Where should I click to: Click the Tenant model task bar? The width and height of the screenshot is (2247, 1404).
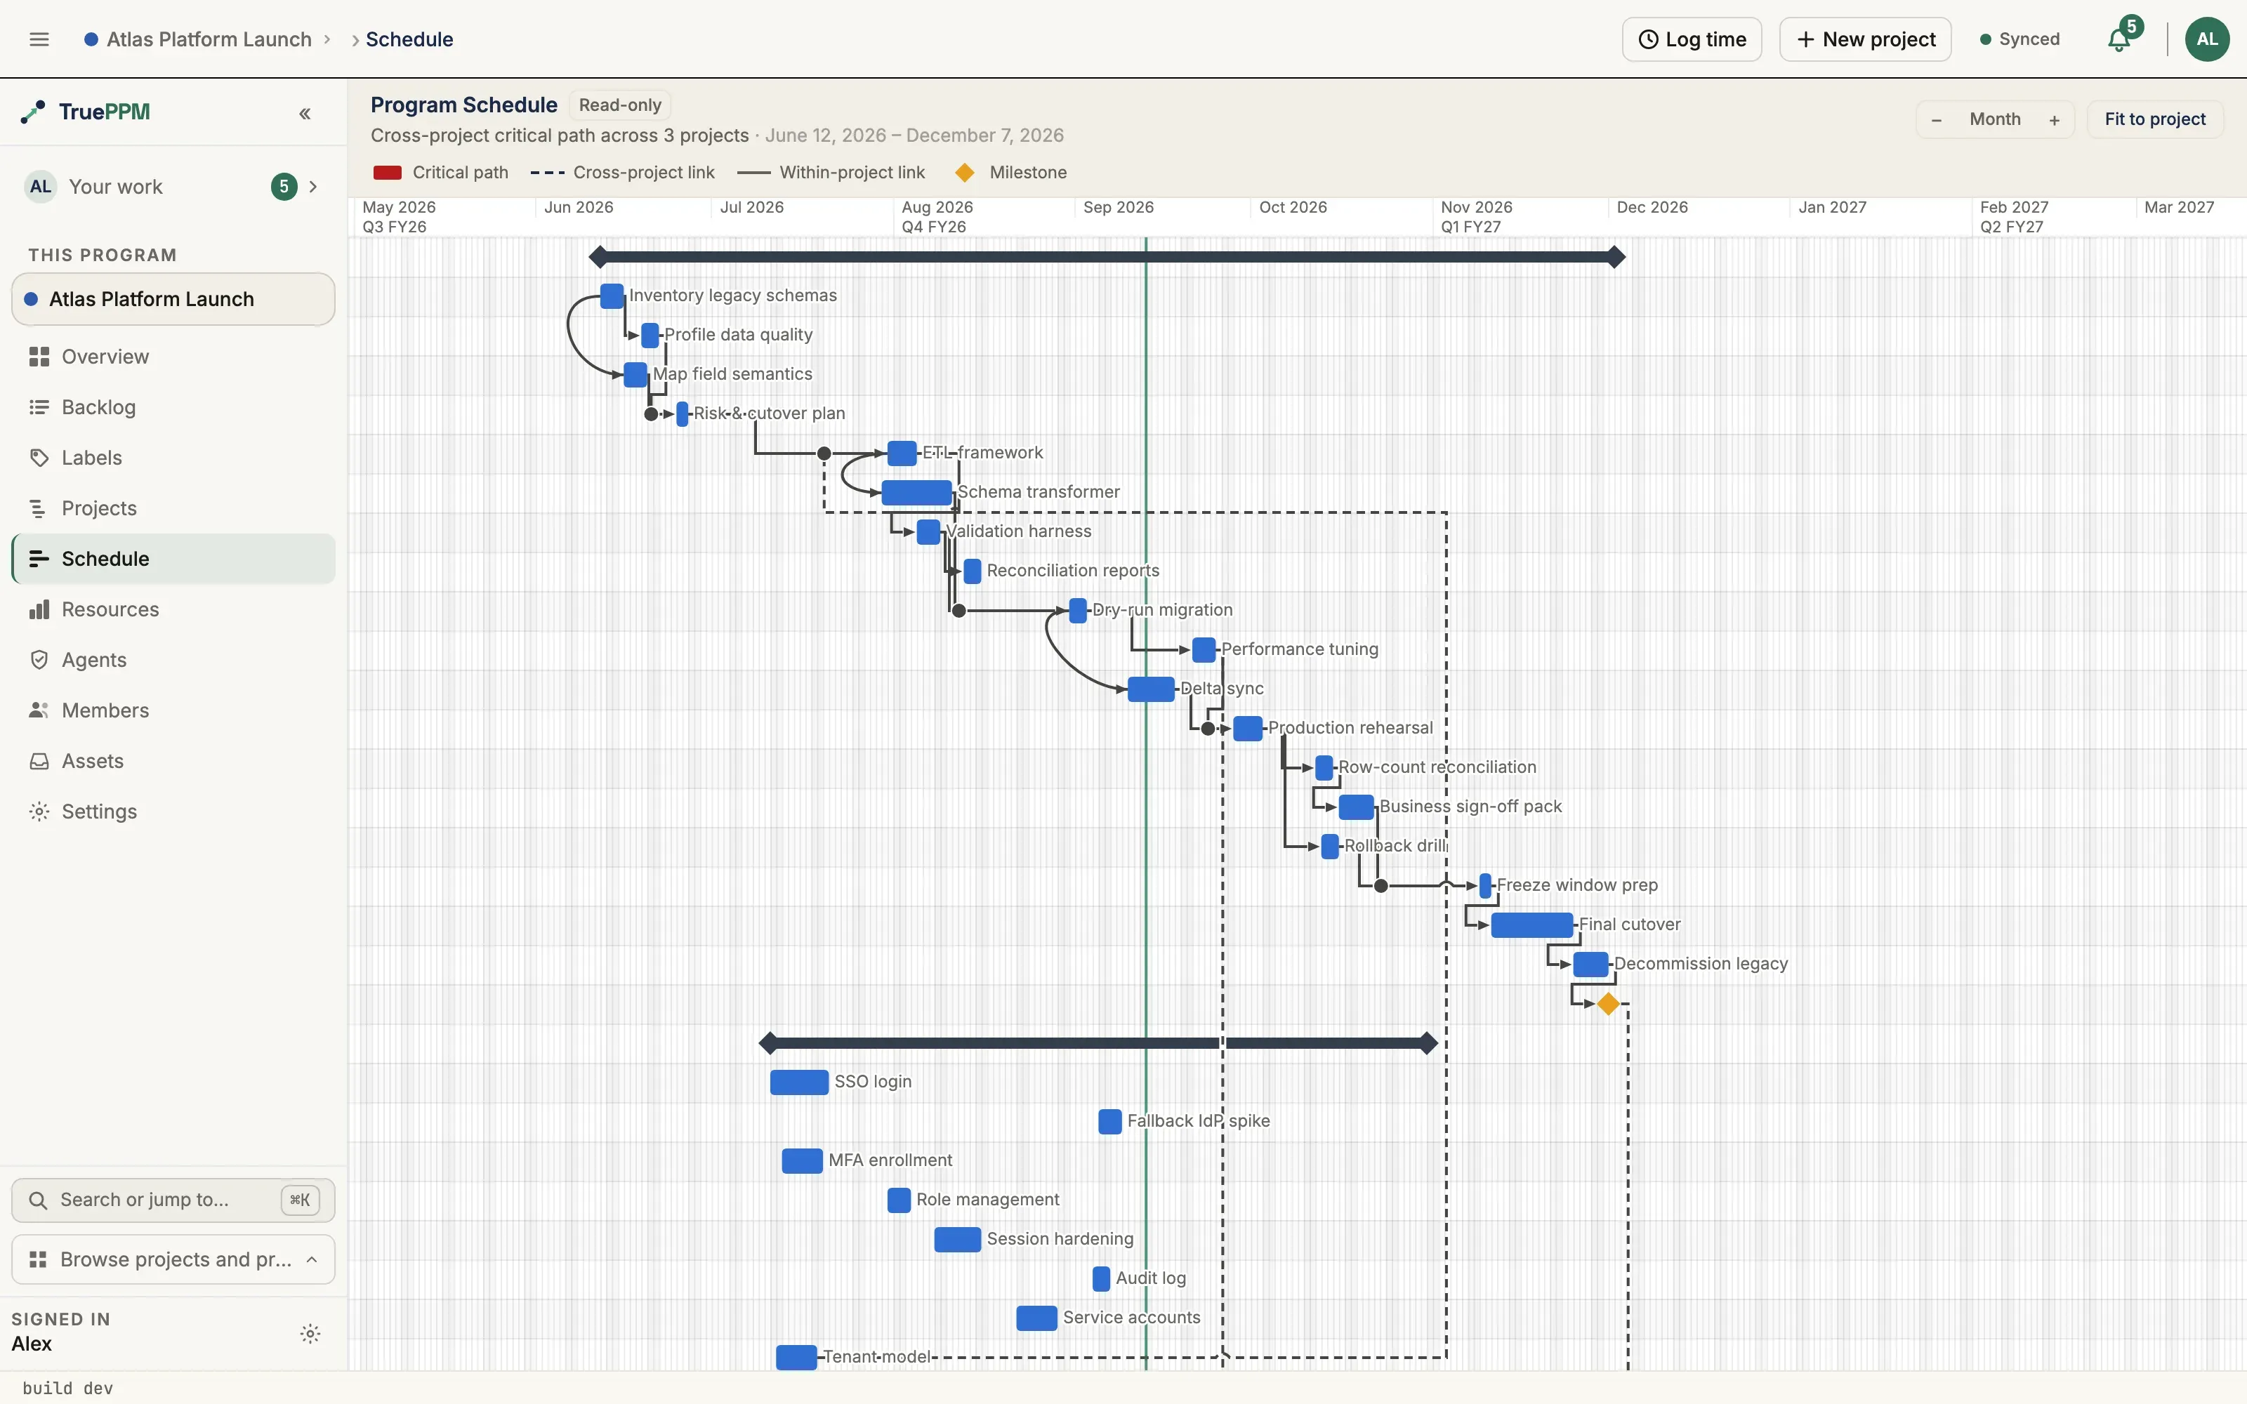[796, 1357]
